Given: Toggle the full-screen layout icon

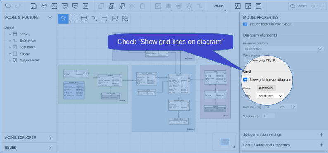Looking at the screenshot, I should [259, 6].
